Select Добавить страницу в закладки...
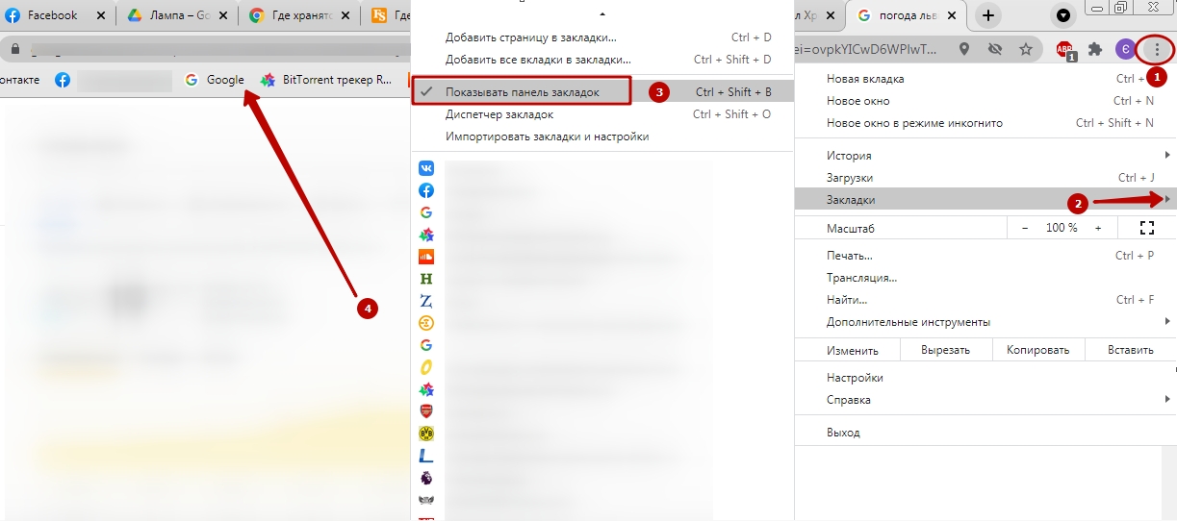Viewport: 1177px width, 521px height. (602, 37)
